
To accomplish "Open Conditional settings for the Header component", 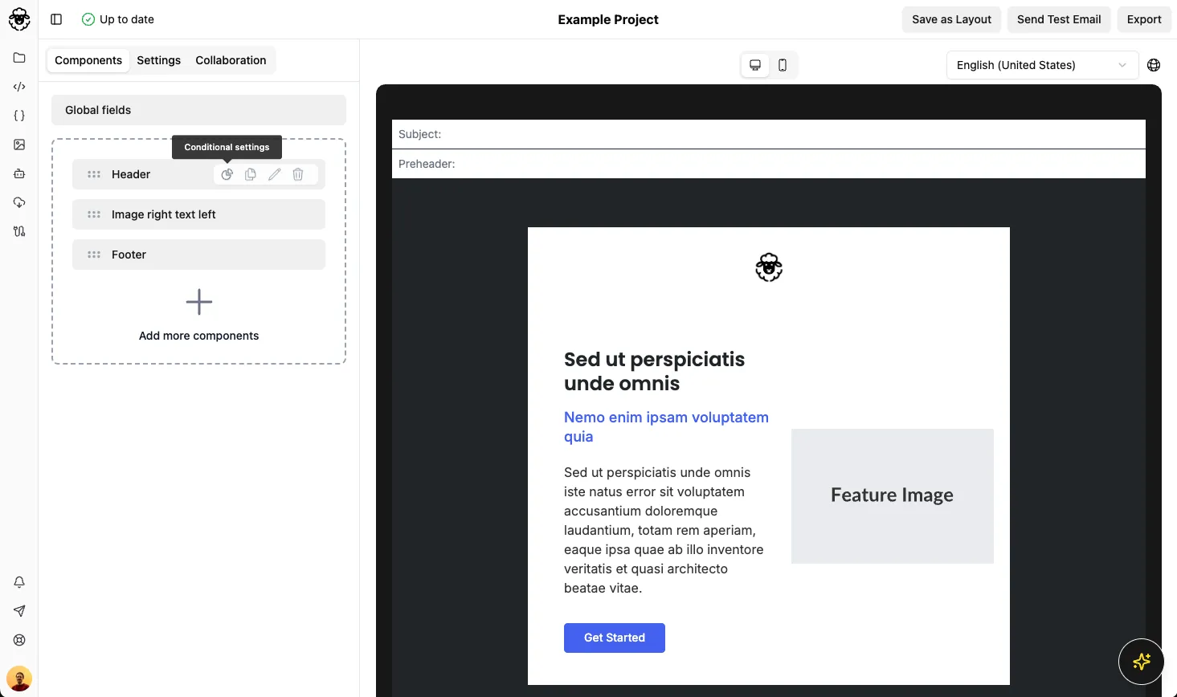I will tap(227, 174).
